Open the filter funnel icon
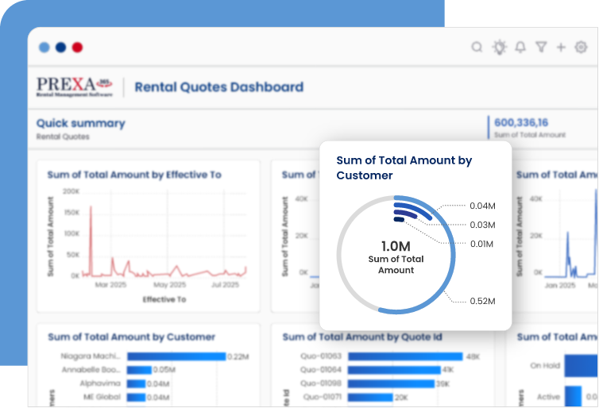The image size is (599, 408). click(x=541, y=48)
